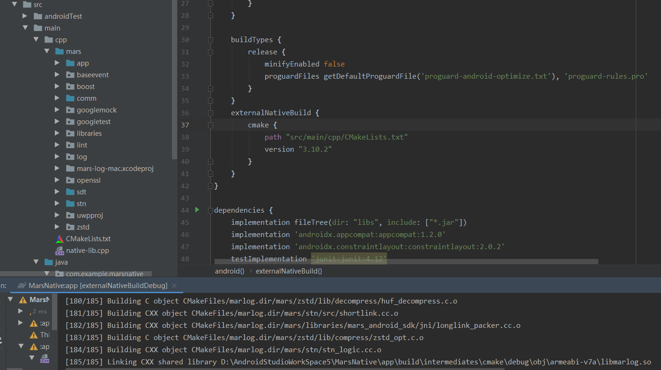Screen dimensions: 661x370
Task: Click the blue app folder icon
Action: 70,63
